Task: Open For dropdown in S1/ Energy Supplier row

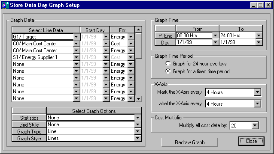Action: (x=131, y=57)
